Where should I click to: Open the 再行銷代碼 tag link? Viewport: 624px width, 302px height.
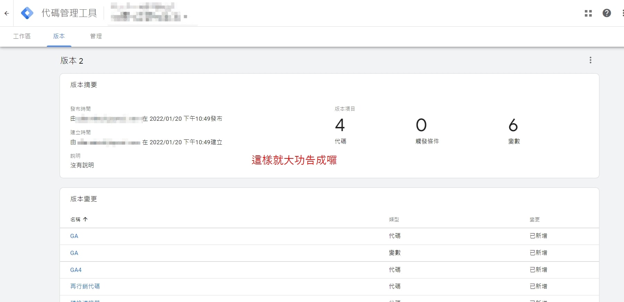(x=85, y=286)
